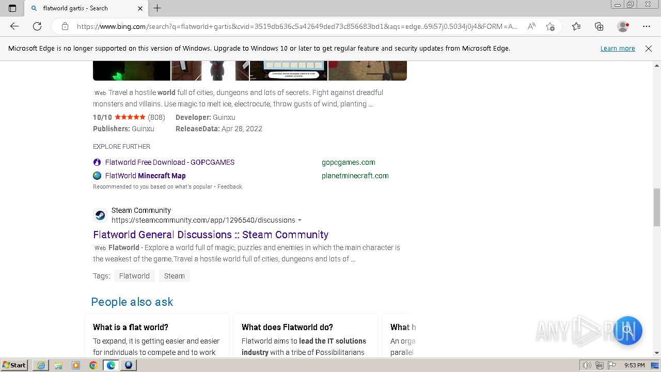Open Flatworld General Discussions Steam Community result
661x372 pixels.
coord(211,235)
